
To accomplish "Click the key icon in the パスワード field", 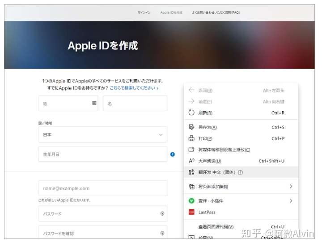I will [162, 214].
